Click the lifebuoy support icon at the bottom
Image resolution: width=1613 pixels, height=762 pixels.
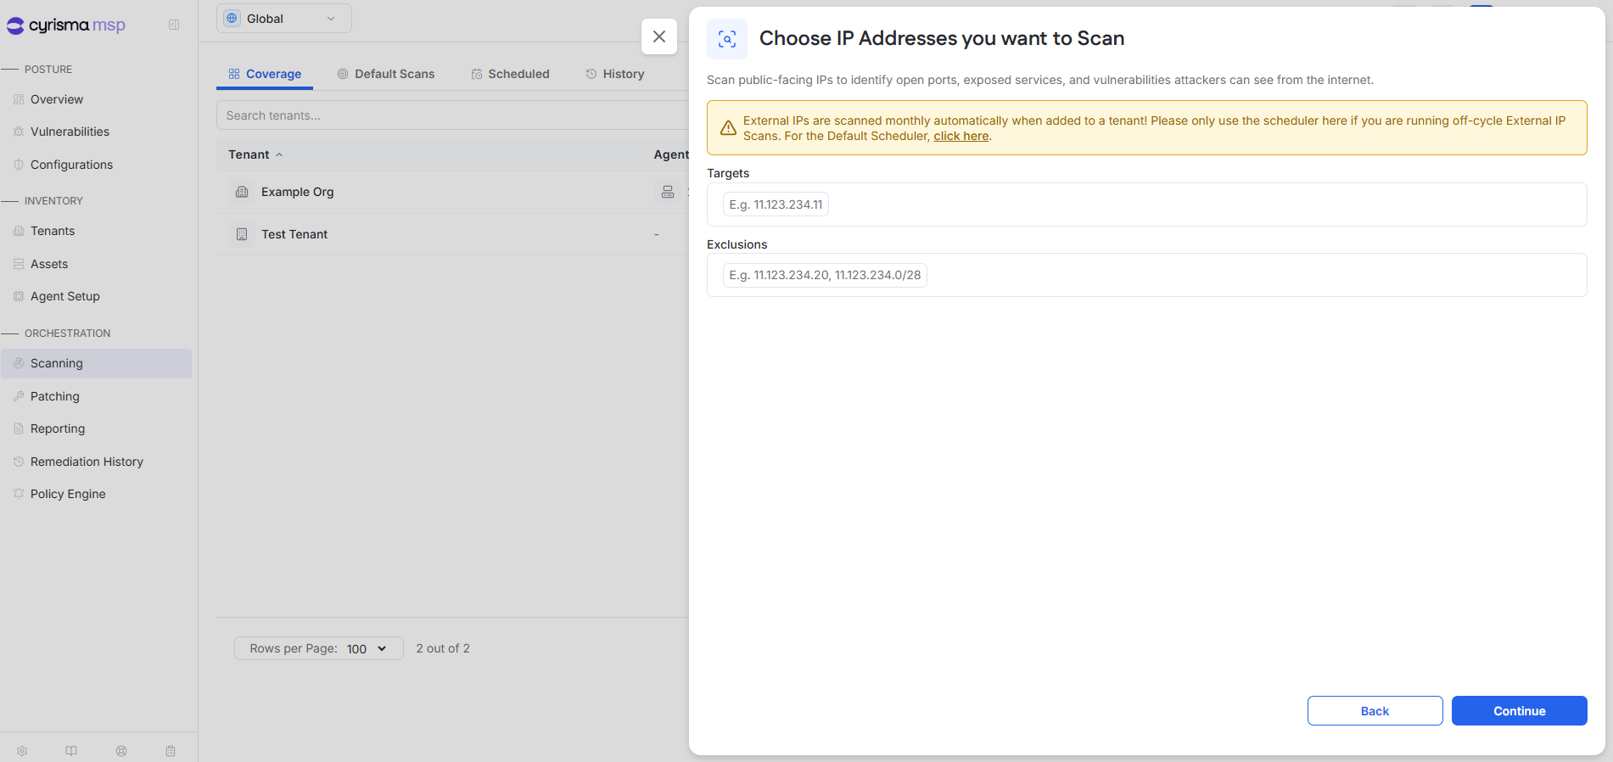pyautogui.click(x=121, y=751)
